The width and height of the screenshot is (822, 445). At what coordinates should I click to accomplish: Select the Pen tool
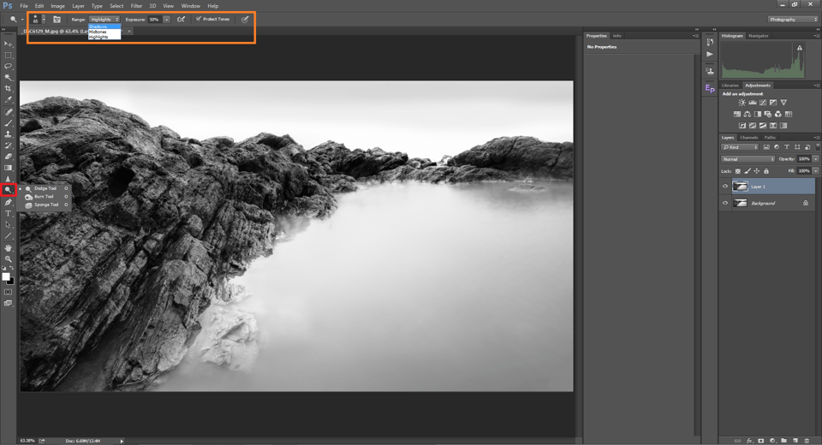(x=8, y=202)
